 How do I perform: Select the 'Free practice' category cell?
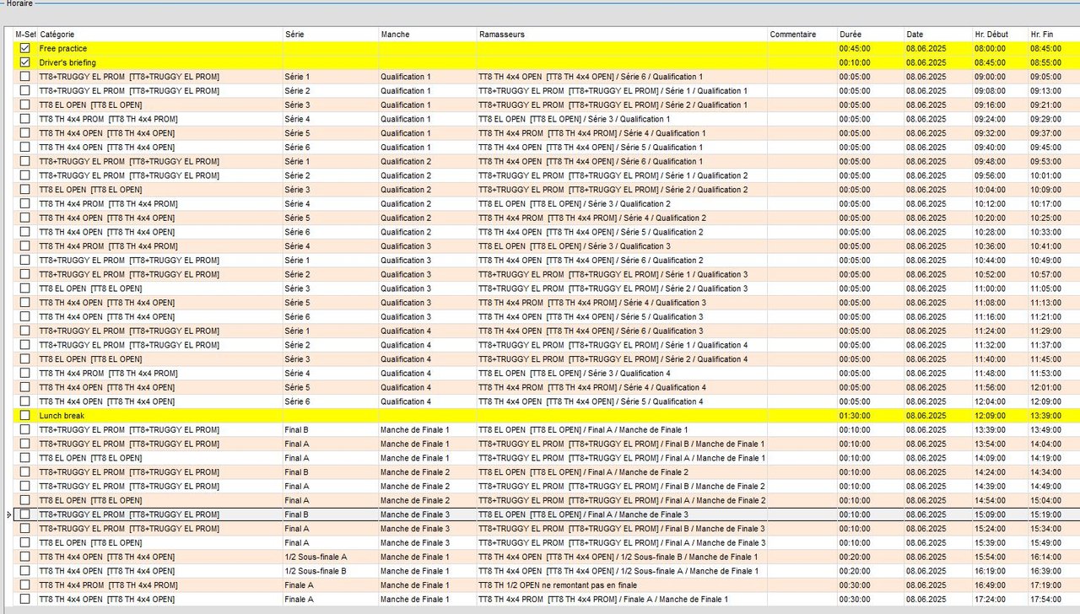(x=159, y=49)
